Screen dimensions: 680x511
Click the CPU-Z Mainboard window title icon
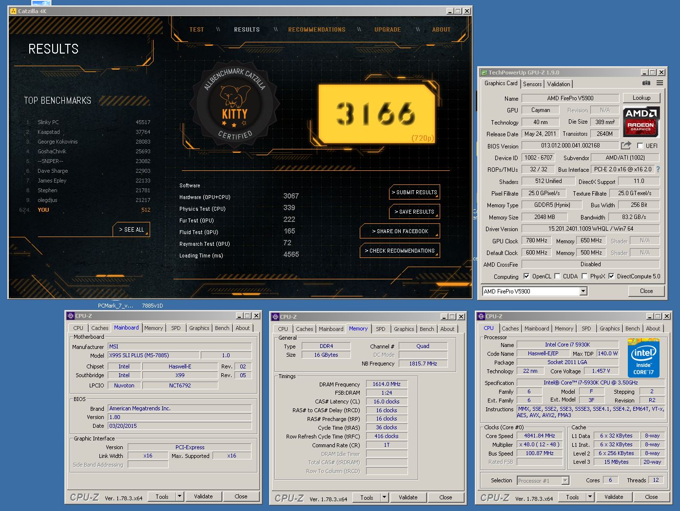[71, 316]
